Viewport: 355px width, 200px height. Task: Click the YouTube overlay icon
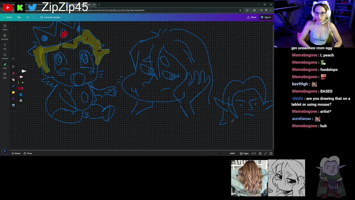[x=7, y=7]
